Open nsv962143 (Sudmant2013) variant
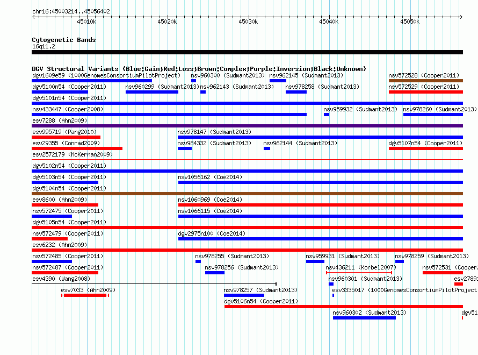Screen dimensions: 478x355 [x=237, y=87]
